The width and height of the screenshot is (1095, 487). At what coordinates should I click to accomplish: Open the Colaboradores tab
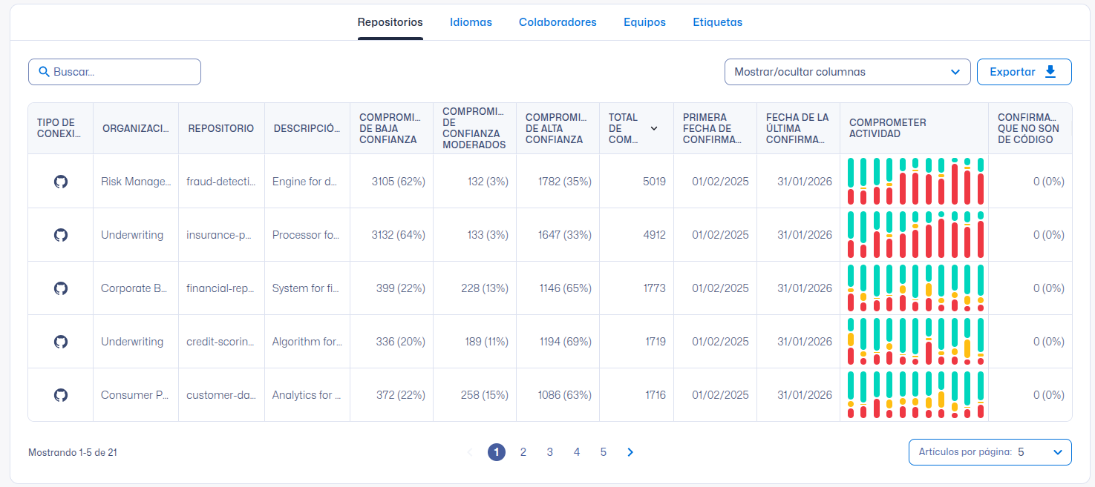coord(558,22)
